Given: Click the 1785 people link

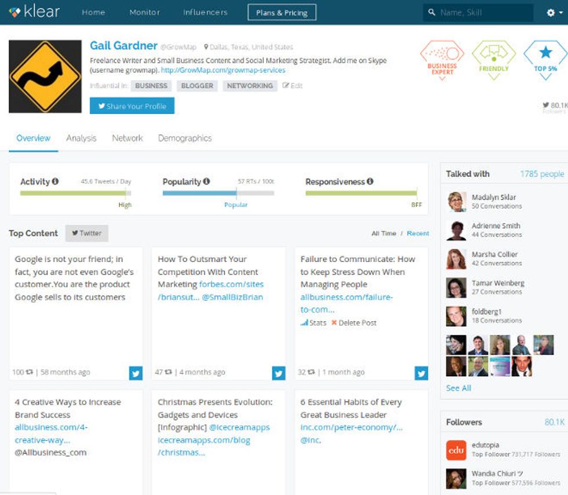Looking at the screenshot, I should tap(542, 174).
